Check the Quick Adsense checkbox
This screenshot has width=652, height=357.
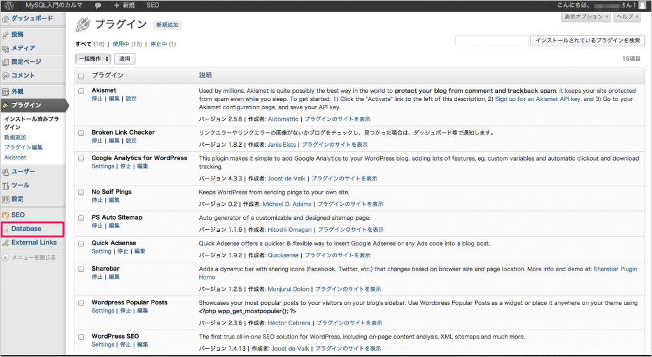point(81,243)
